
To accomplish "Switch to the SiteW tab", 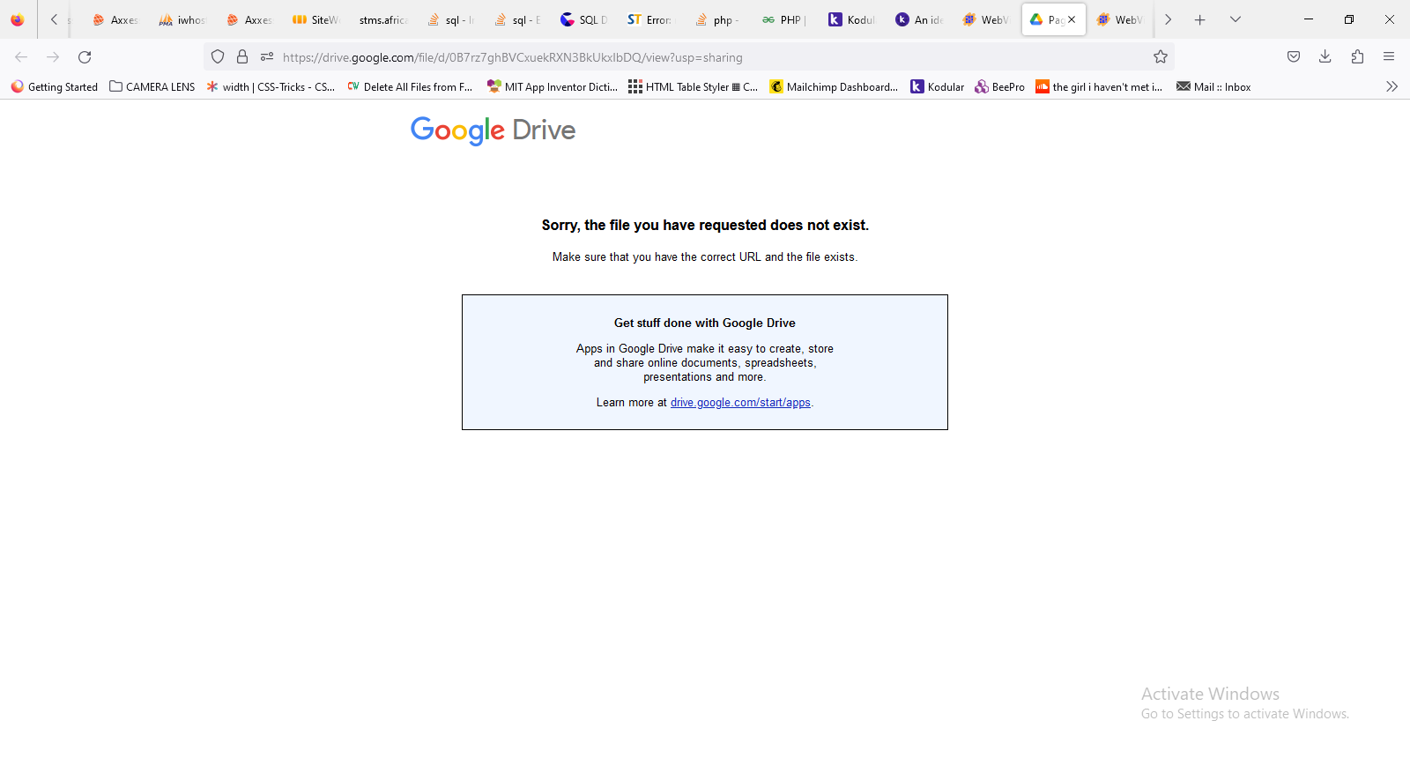I will tap(317, 19).
